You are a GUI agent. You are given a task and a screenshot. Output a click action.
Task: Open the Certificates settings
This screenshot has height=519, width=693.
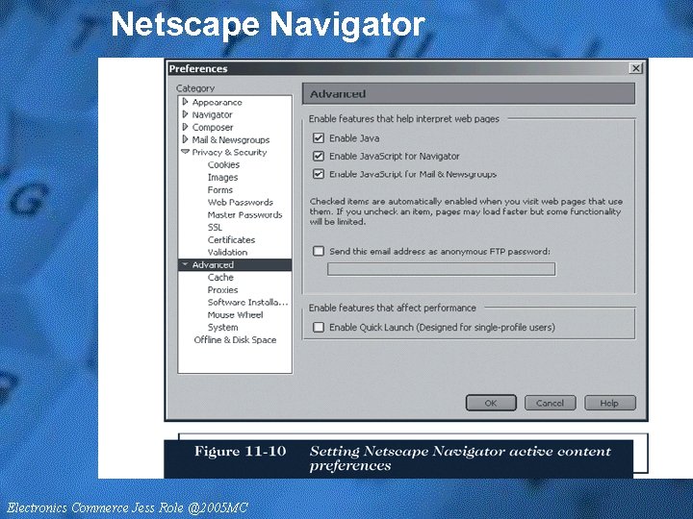[232, 239]
